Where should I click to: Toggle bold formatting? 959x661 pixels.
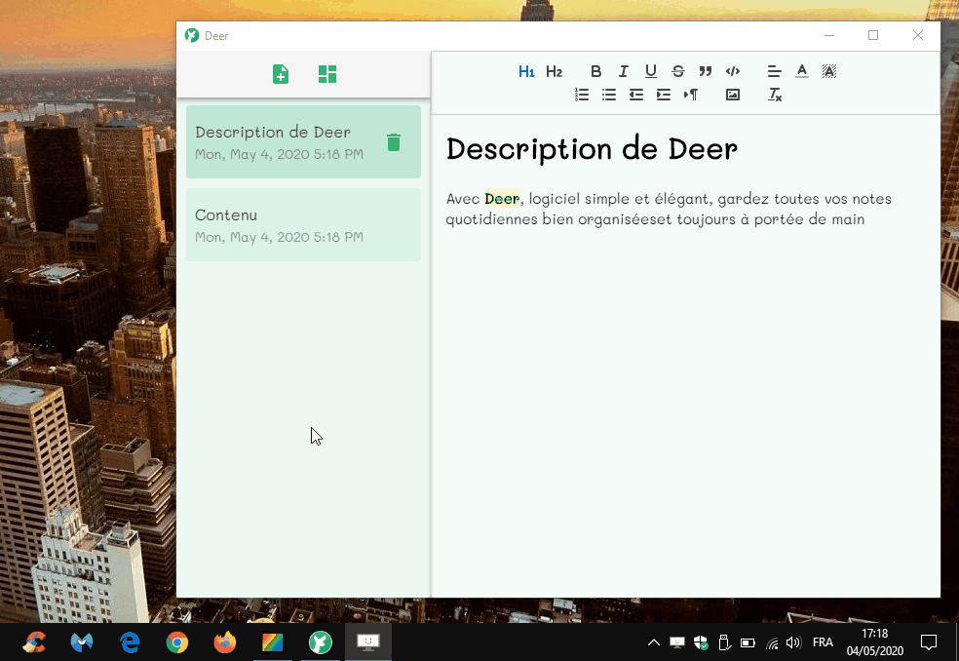tap(595, 71)
